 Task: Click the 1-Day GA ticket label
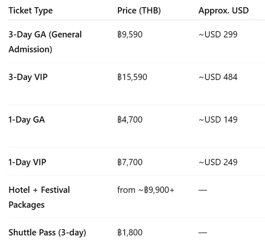pos(26,120)
